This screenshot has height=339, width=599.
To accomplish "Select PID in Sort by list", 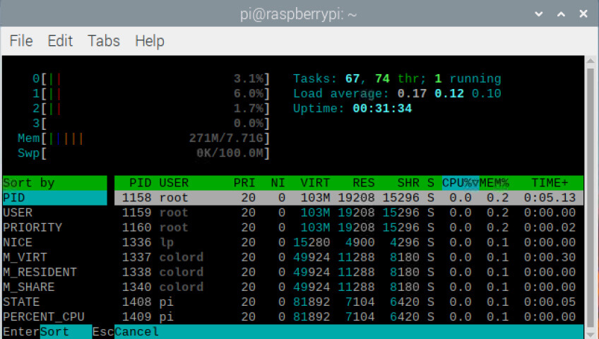I will 54,198.
